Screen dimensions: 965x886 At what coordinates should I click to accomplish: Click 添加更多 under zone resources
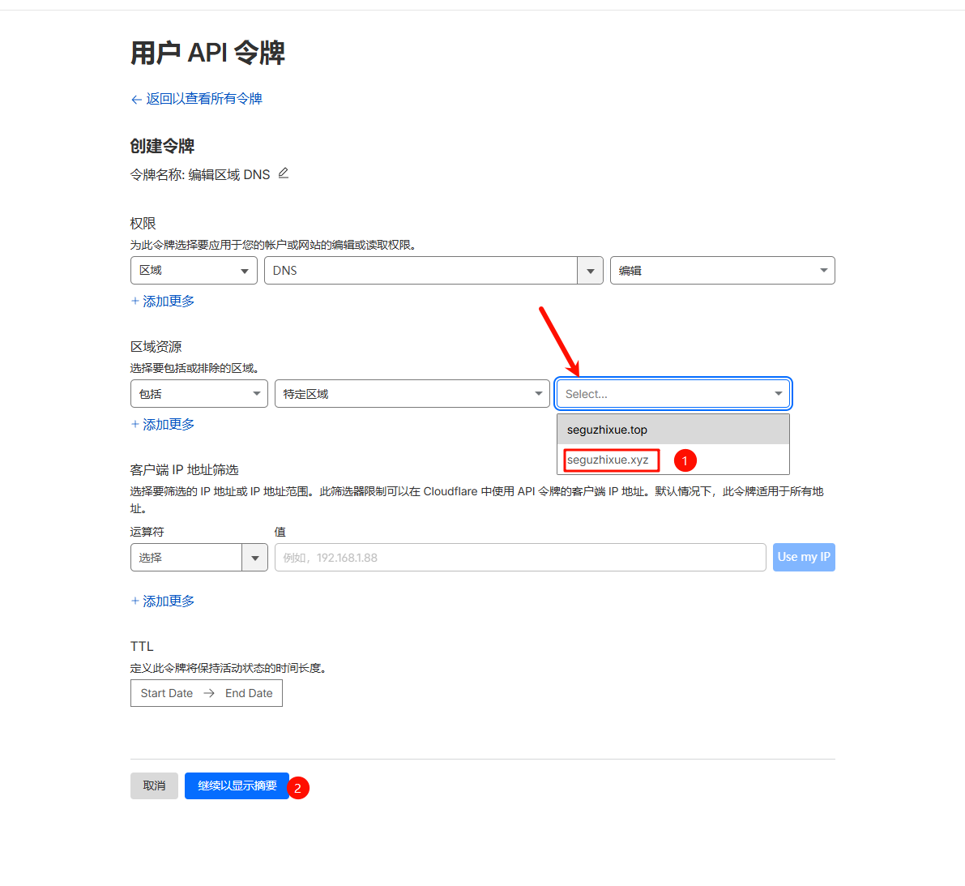click(163, 425)
